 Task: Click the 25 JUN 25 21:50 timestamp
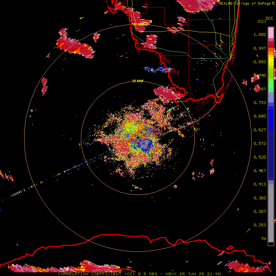pyautogui.click(x=200, y=274)
